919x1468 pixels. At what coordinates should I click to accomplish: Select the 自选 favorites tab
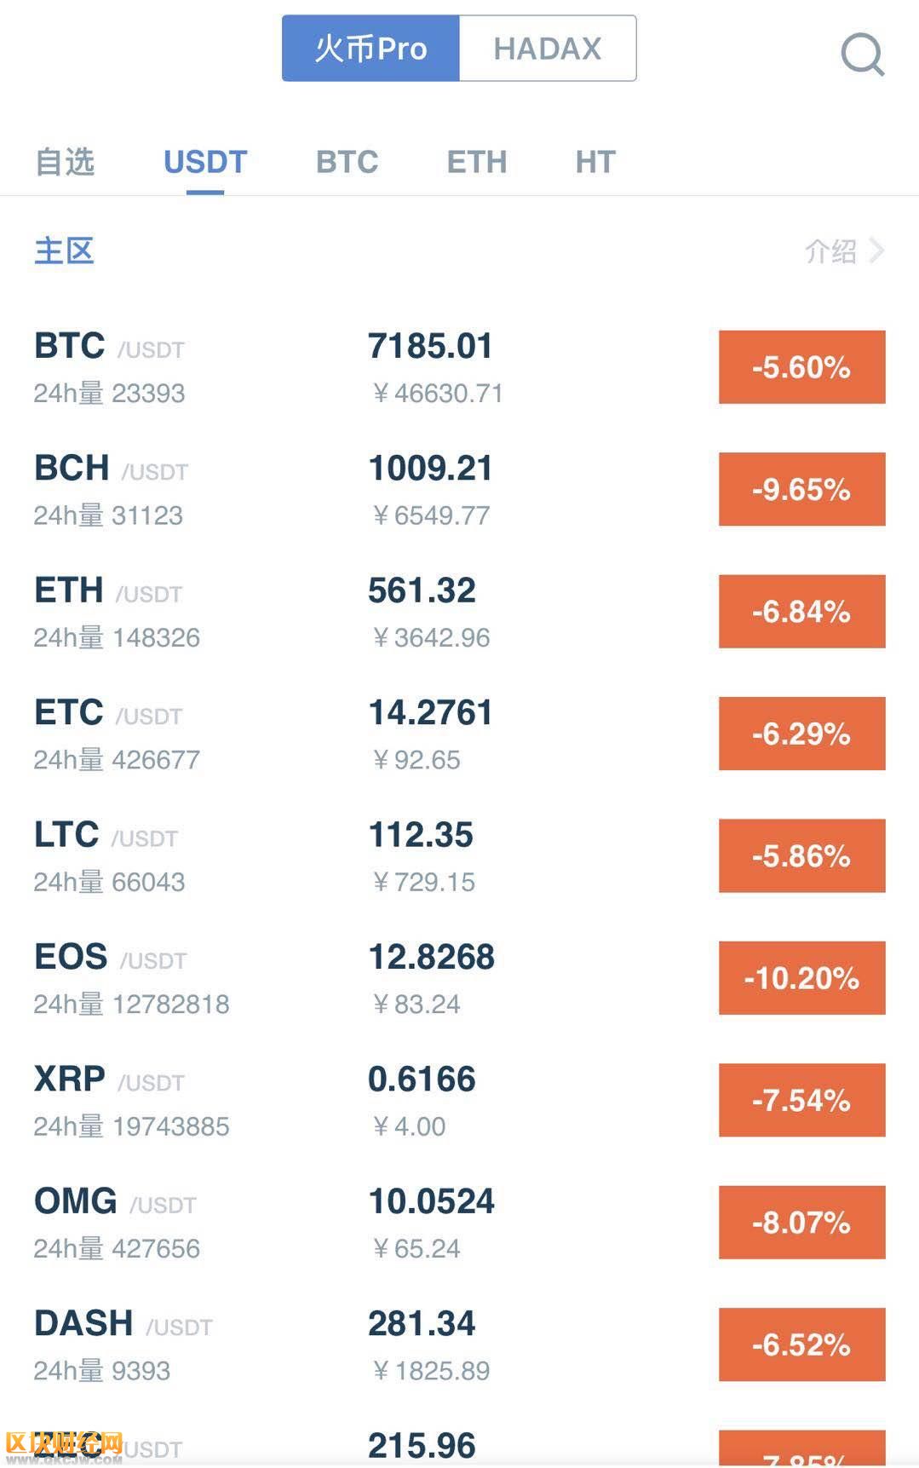click(x=65, y=162)
